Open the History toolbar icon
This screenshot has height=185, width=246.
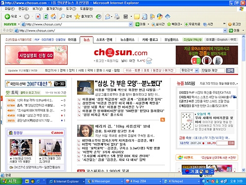tap(98, 16)
